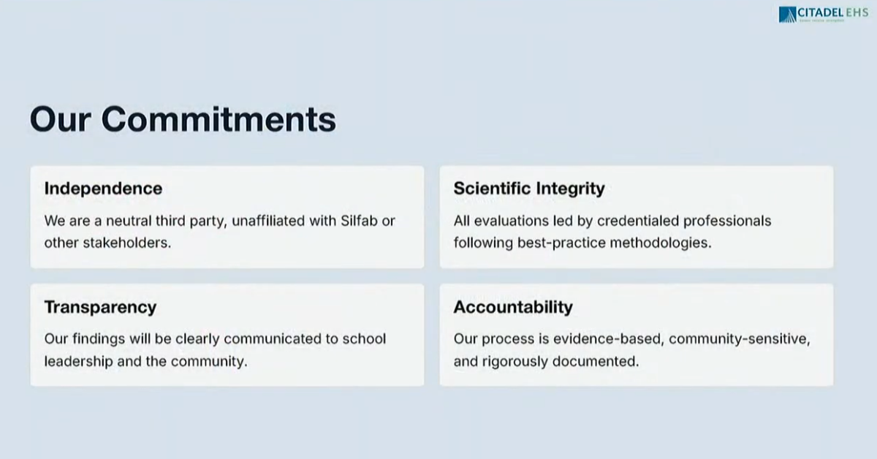Select the Transparency card heading
This screenshot has width=877, height=459.
coord(100,307)
